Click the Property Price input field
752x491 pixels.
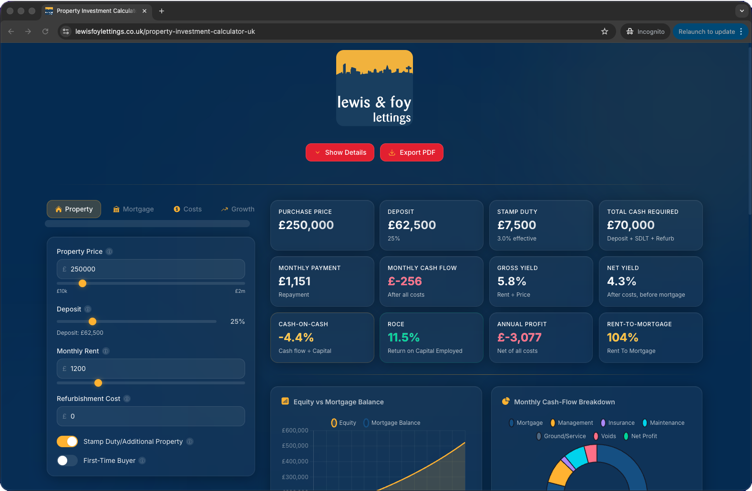151,269
